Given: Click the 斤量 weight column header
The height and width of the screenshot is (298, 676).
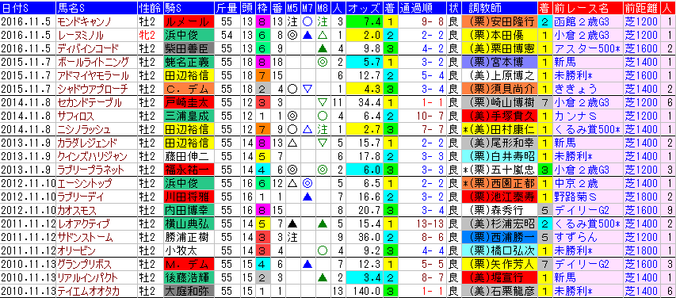Looking at the screenshot, I should [227, 8].
